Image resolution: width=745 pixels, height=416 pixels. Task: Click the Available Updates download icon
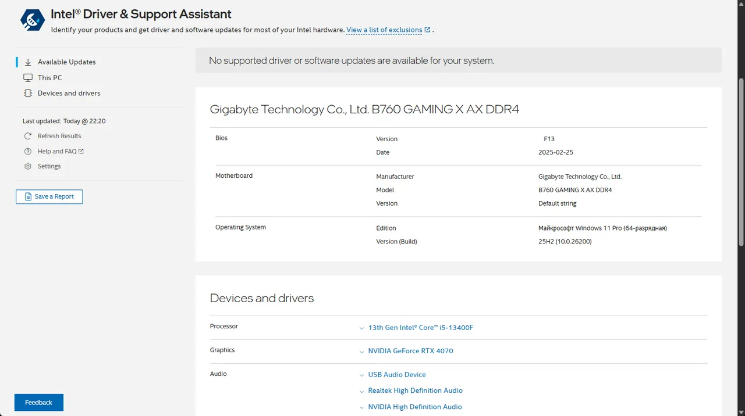click(x=28, y=62)
